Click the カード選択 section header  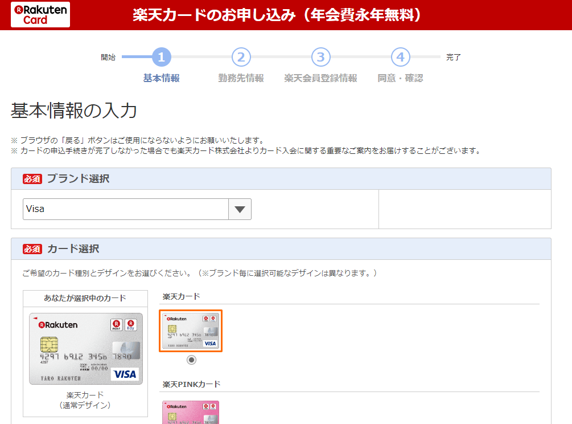(x=281, y=249)
